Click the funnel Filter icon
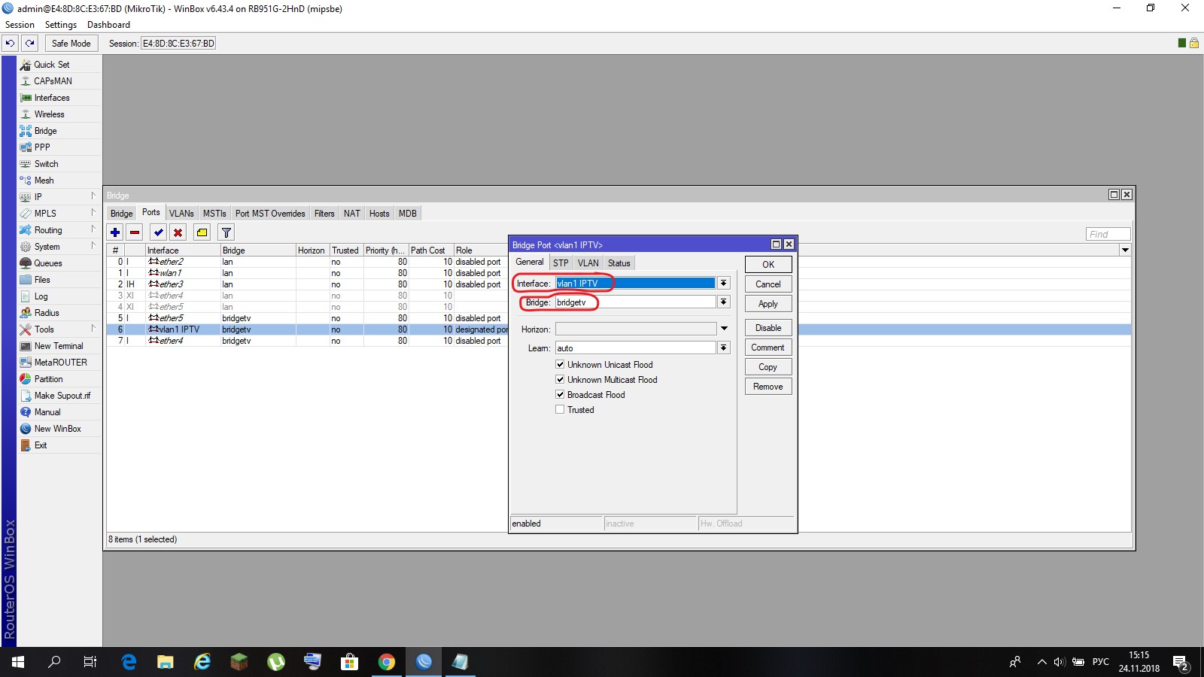Image resolution: width=1204 pixels, height=677 pixels. (x=226, y=232)
